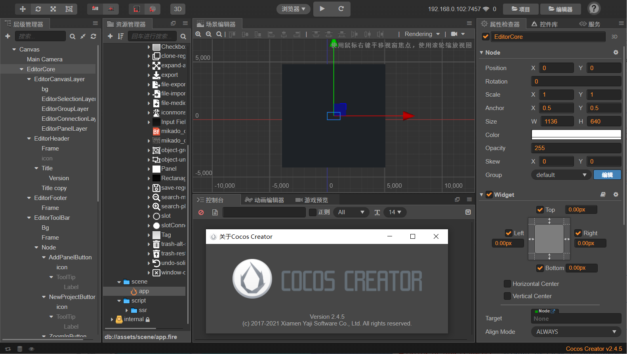
Task: Uncheck the Left alignment checkbox
Action: (509, 233)
